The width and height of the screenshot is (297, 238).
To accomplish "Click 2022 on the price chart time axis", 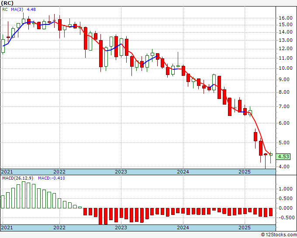I will point(59,172).
